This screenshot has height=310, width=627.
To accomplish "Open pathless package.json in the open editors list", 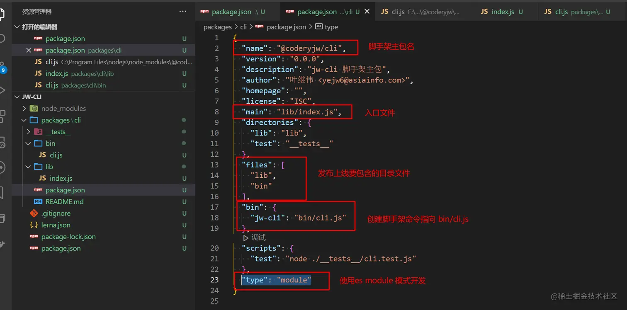I will tap(103, 39).
